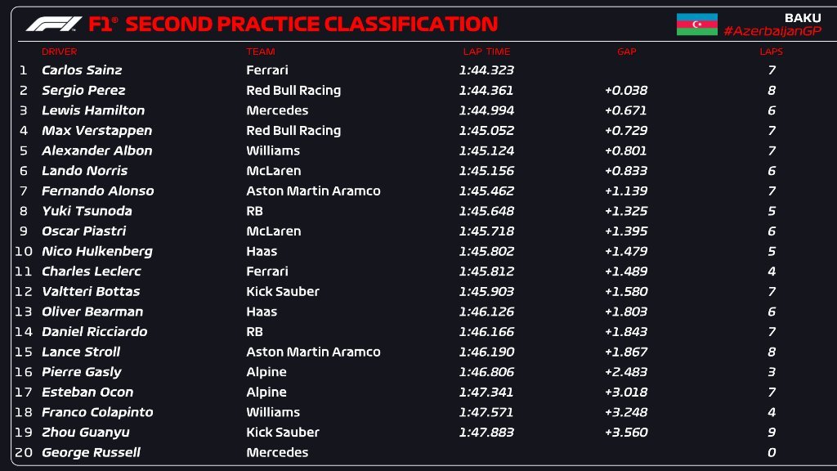
Task: Select Alexander Albon's Williams team entry
Action: pos(273,150)
